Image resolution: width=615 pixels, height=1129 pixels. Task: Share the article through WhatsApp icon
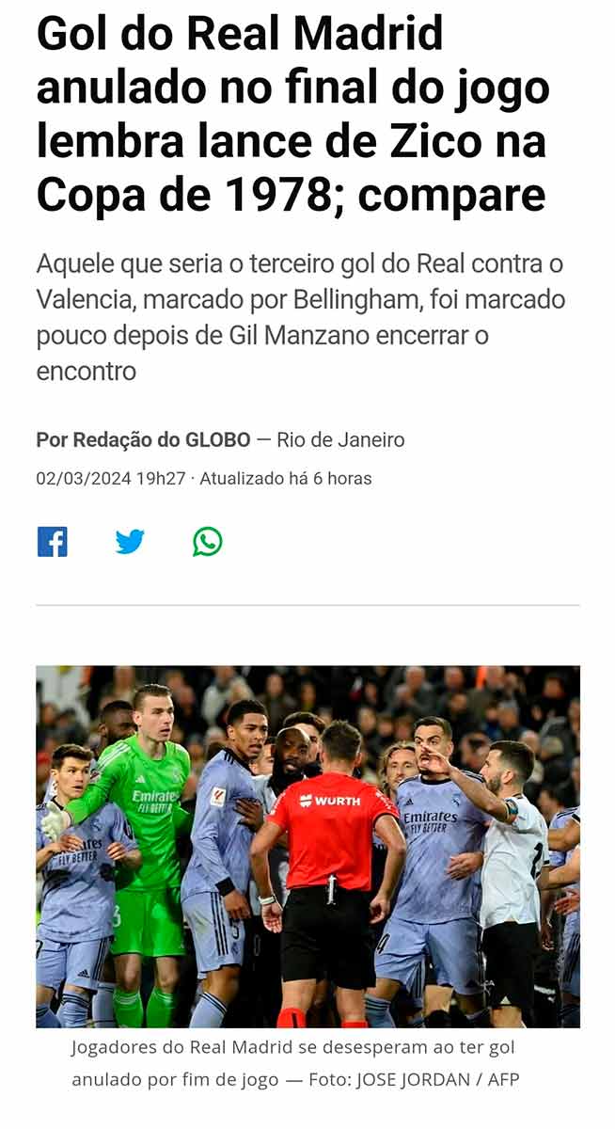tap(208, 542)
